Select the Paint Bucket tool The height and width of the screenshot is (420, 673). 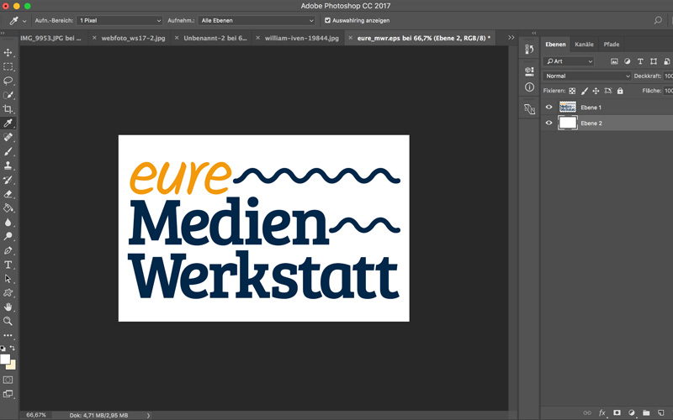click(8, 207)
